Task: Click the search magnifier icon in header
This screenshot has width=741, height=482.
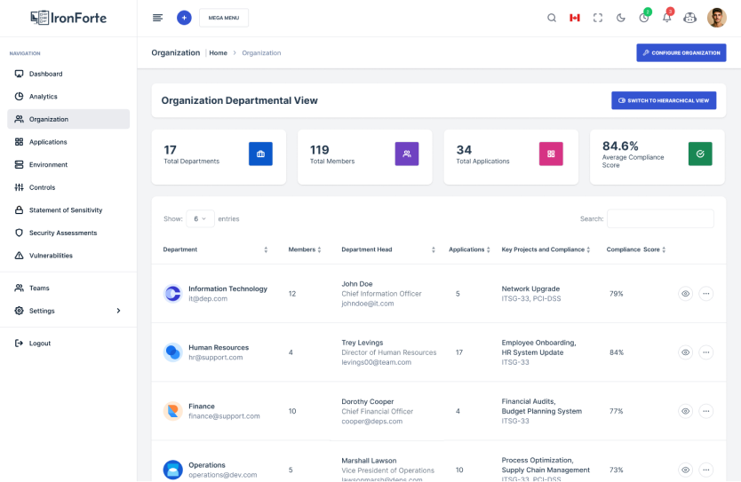Action: [552, 18]
